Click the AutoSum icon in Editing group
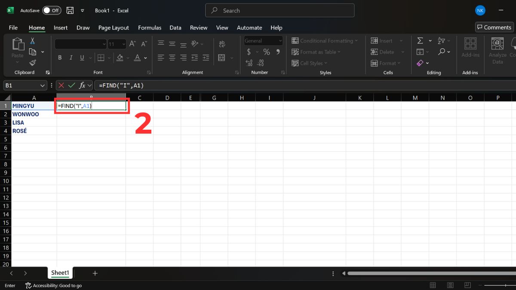This screenshot has height=290, width=516. [420, 40]
